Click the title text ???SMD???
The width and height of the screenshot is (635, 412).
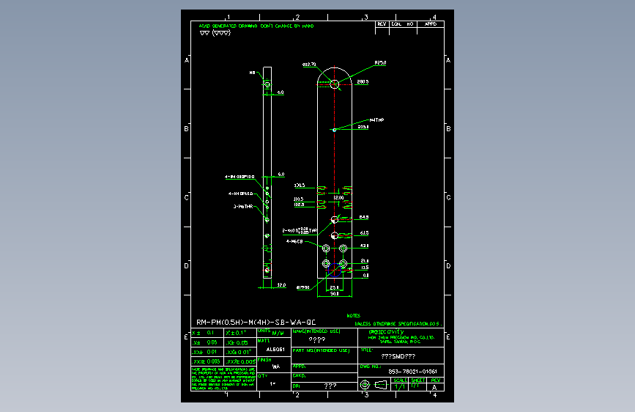point(398,356)
